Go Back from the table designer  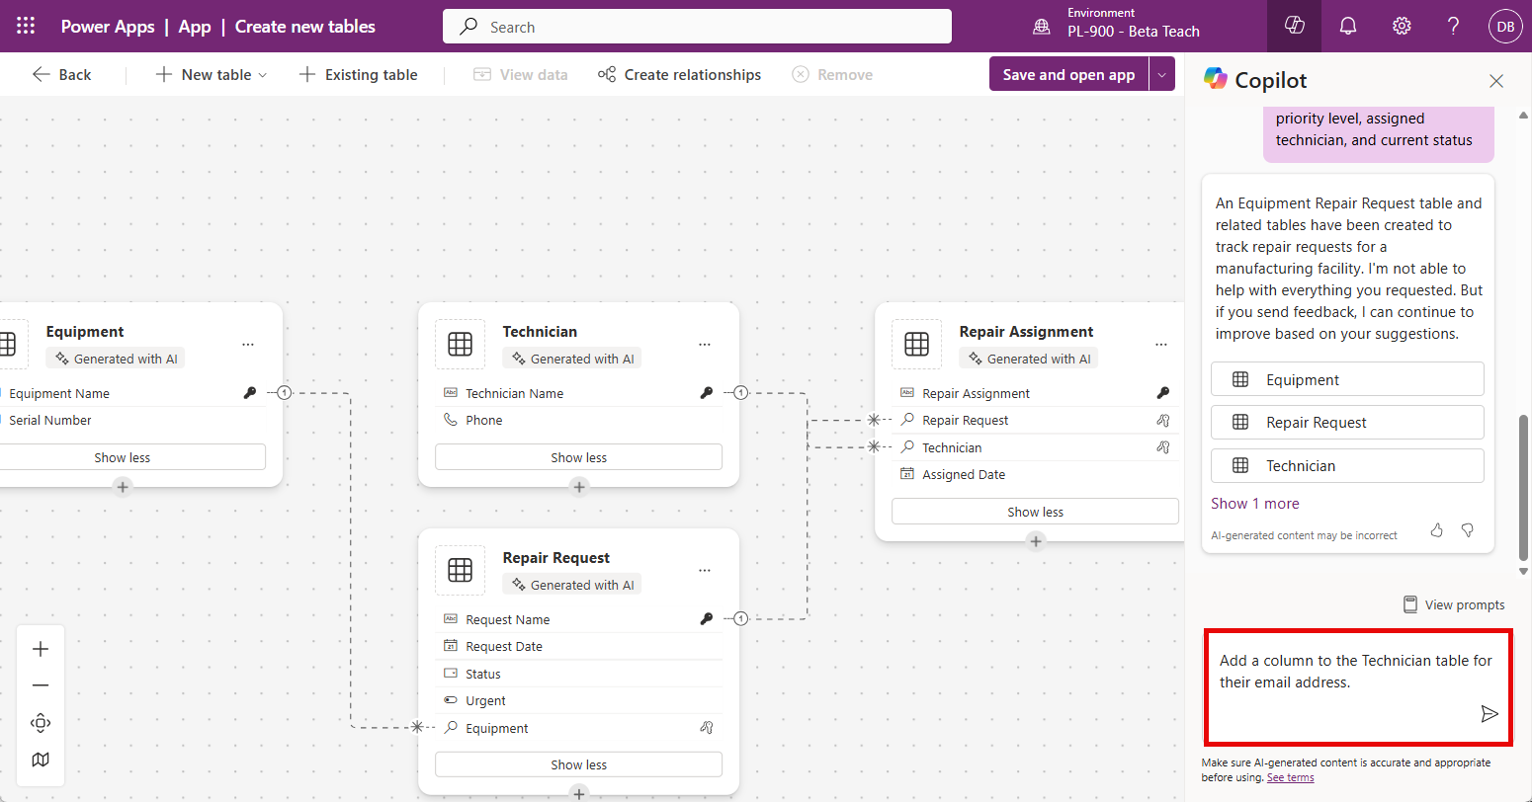(61, 75)
